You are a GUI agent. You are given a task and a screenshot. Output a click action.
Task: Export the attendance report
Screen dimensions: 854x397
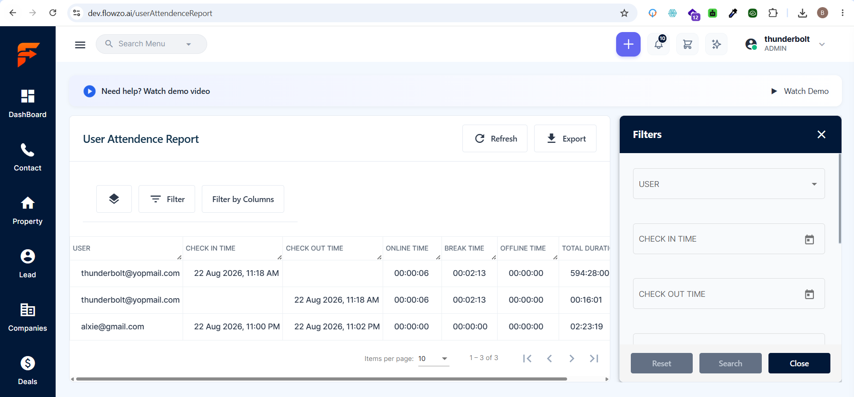coord(565,138)
